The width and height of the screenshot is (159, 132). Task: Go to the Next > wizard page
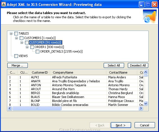coord(121,125)
